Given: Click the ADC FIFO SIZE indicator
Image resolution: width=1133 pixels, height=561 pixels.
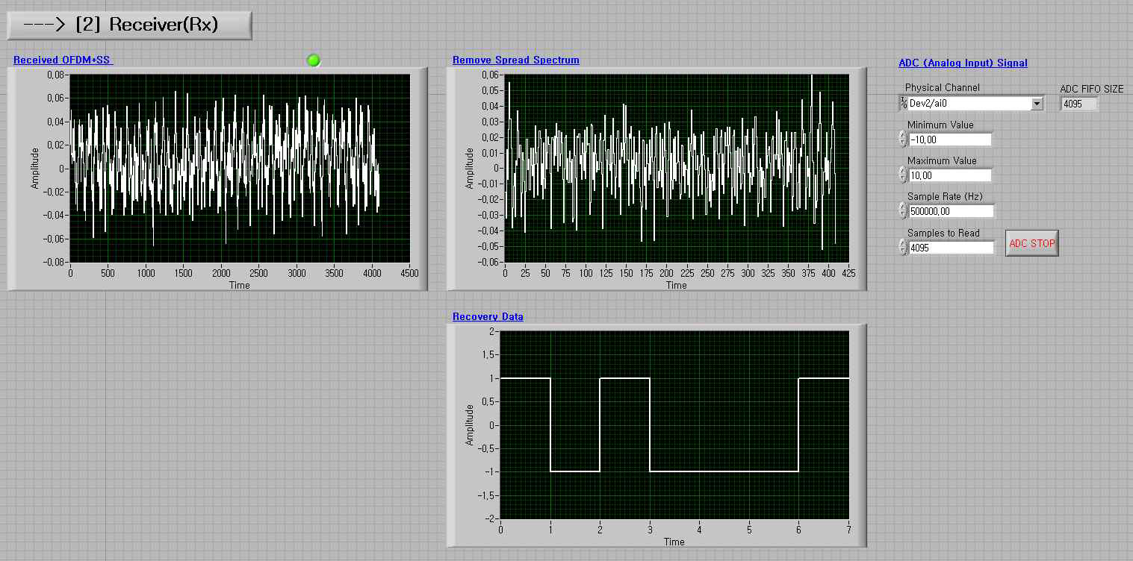Looking at the screenshot, I should click(1079, 104).
